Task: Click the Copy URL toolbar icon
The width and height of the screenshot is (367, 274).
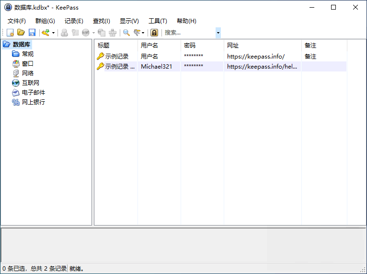Action: tap(102, 33)
